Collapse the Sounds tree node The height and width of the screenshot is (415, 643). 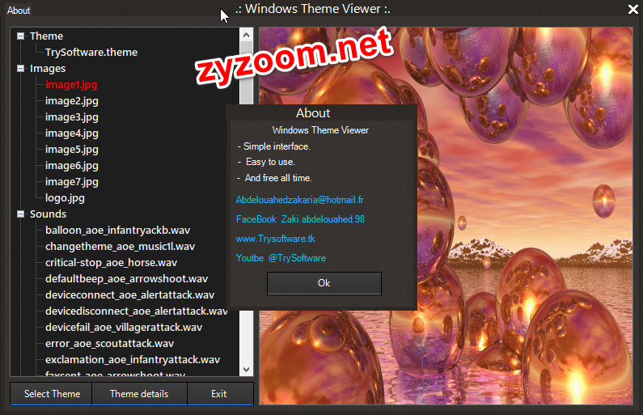[x=20, y=214]
